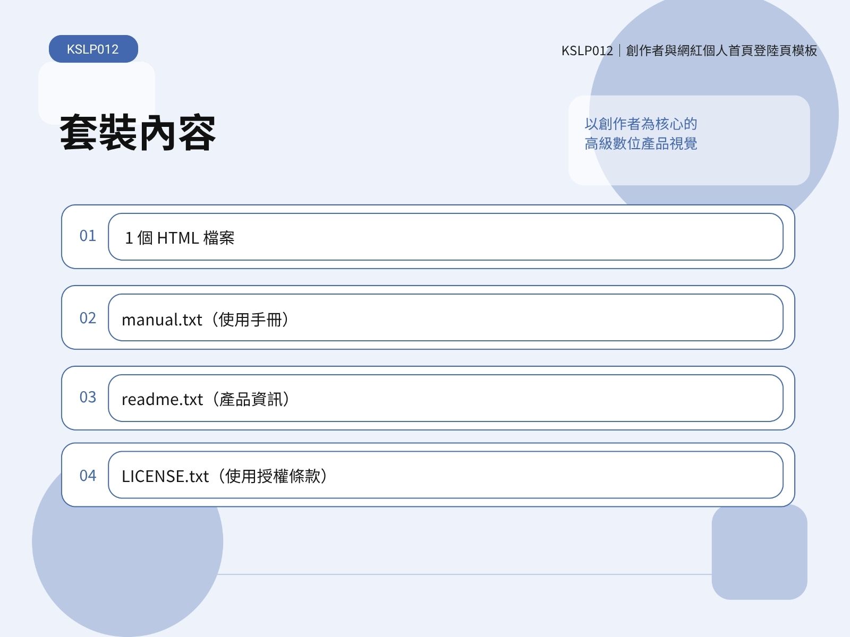Click the line 以創作者為核心的
This screenshot has width=850, height=637.
point(641,124)
